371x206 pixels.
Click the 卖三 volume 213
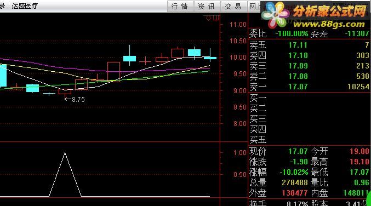point(363,66)
